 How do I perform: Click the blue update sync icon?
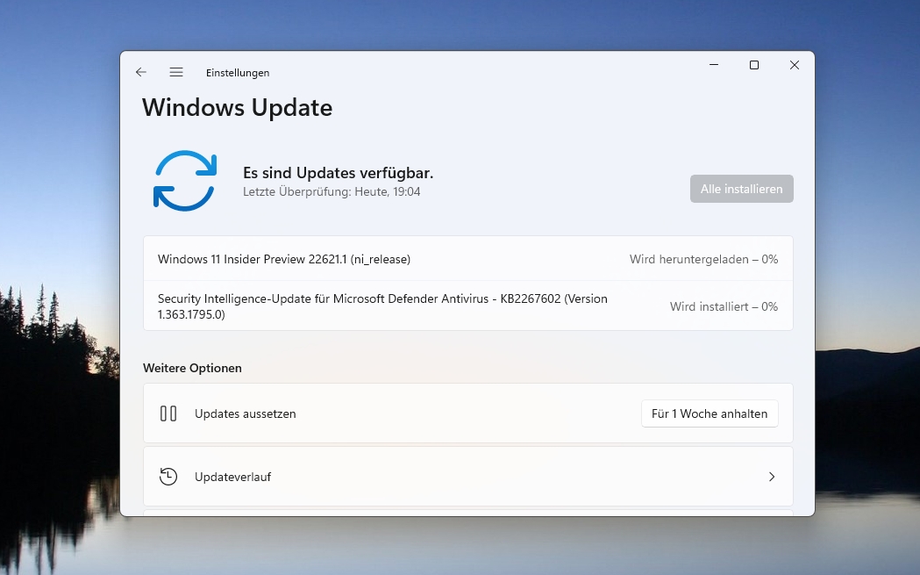click(185, 181)
